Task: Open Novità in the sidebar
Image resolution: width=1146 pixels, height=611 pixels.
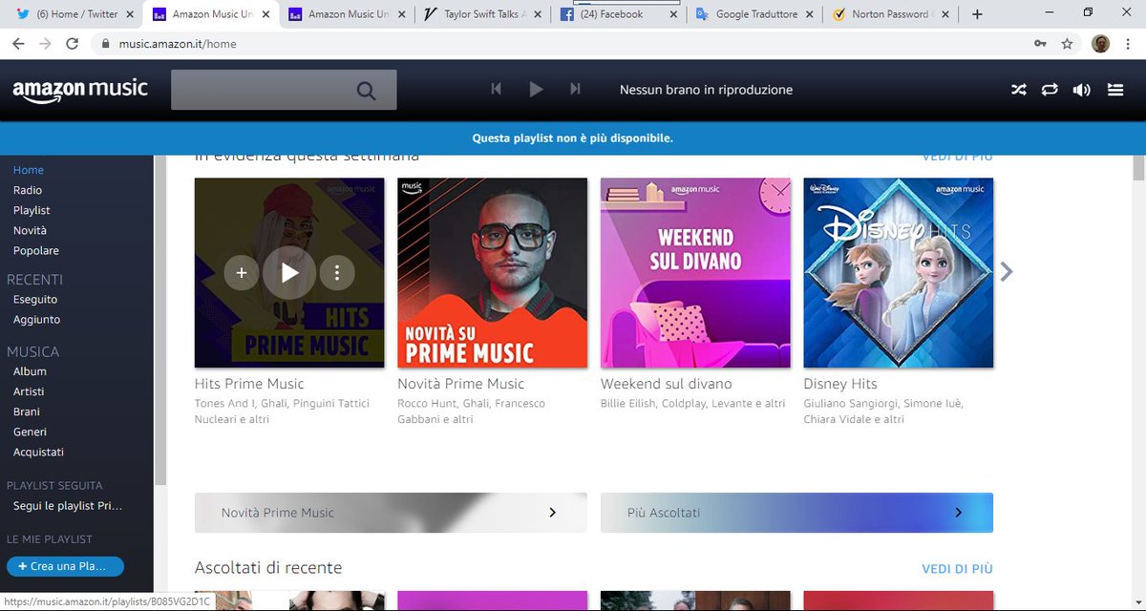Action: (x=30, y=230)
